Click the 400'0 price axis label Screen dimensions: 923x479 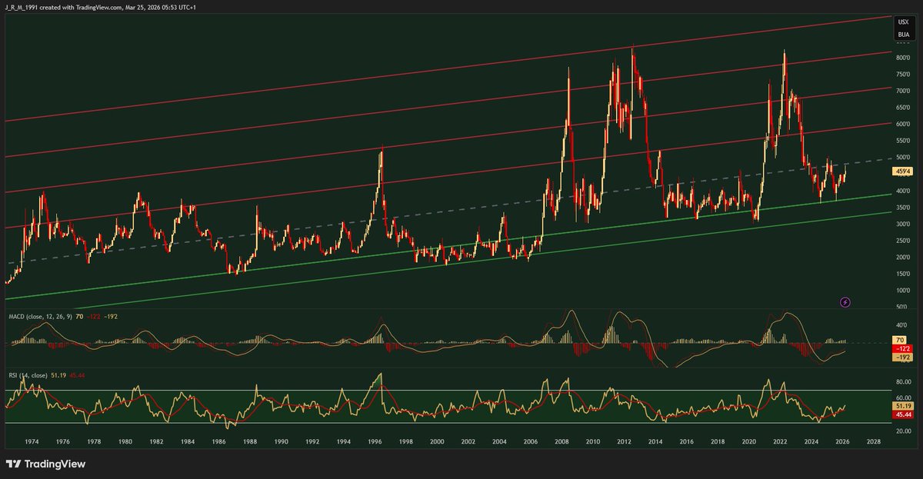point(901,191)
